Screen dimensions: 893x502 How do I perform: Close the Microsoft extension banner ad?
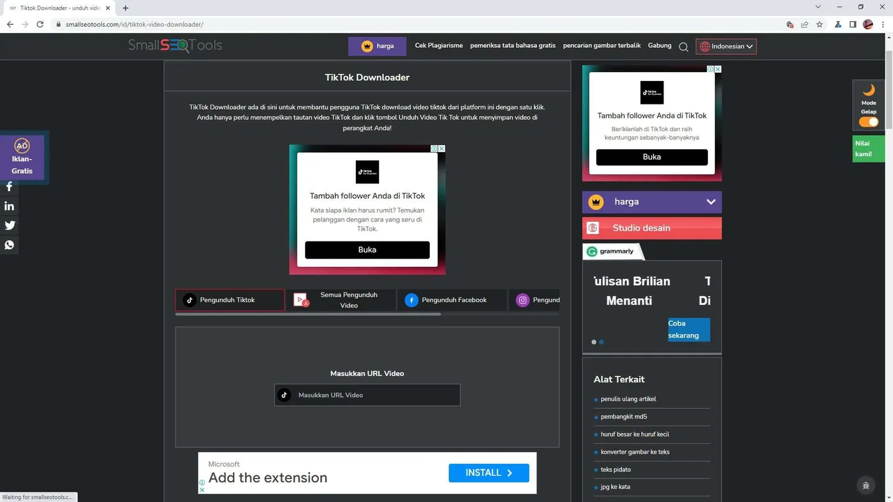(202, 490)
